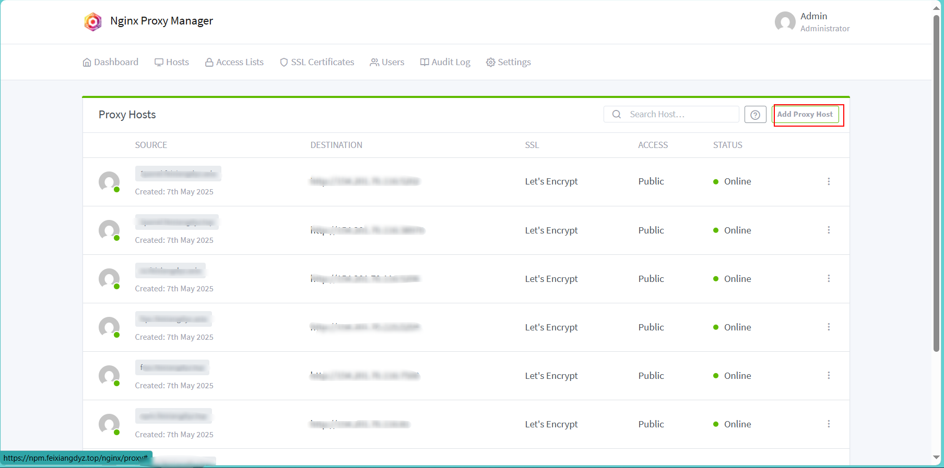
Task: Open the help question mark icon
Action: pos(755,115)
